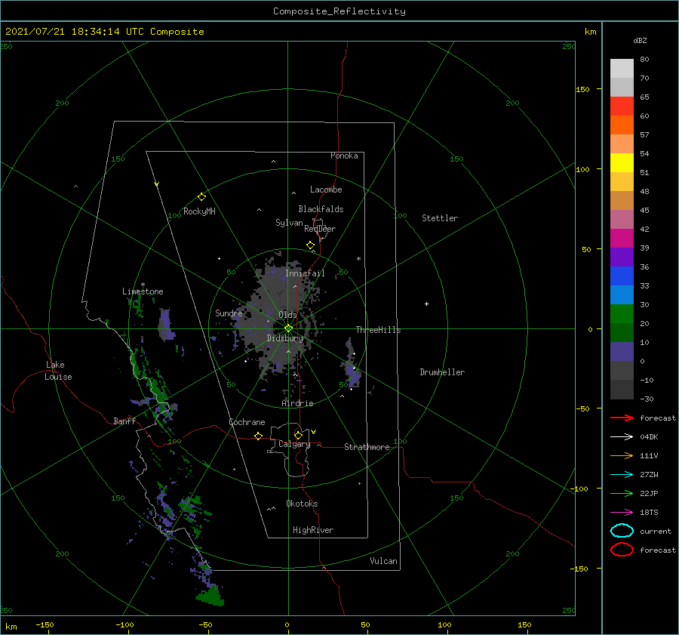Select the orange 111V arrow icon
679x635 pixels.
622,455
